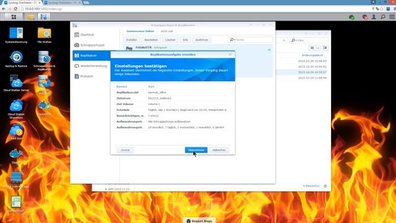This screenshot has height=223, width=396.
Task: Click the Ziel-Volume row in settings table
Action: pos(173,104)
